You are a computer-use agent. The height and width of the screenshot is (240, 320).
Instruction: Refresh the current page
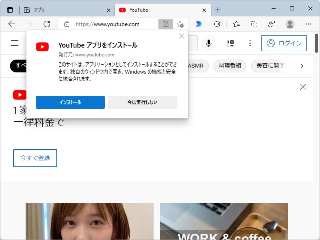point(47,24)
